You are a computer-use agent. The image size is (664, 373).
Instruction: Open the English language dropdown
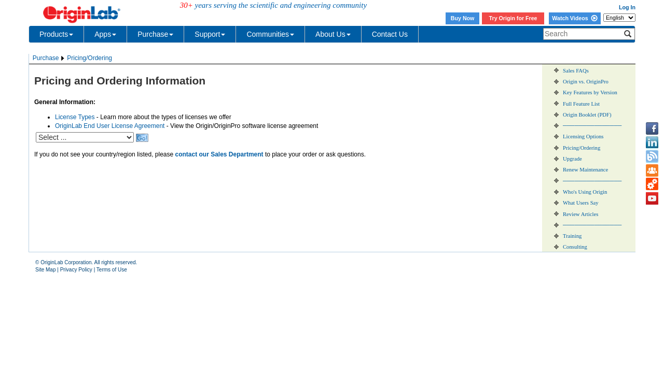619,18
